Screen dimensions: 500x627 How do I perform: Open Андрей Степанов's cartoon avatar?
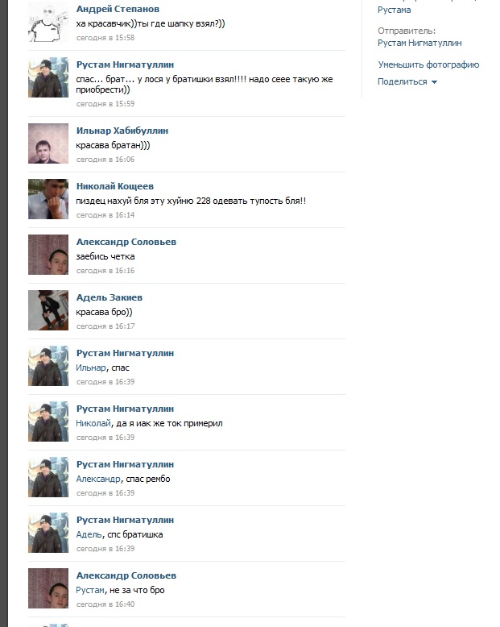pyautogui.click(x=48, y=22)
